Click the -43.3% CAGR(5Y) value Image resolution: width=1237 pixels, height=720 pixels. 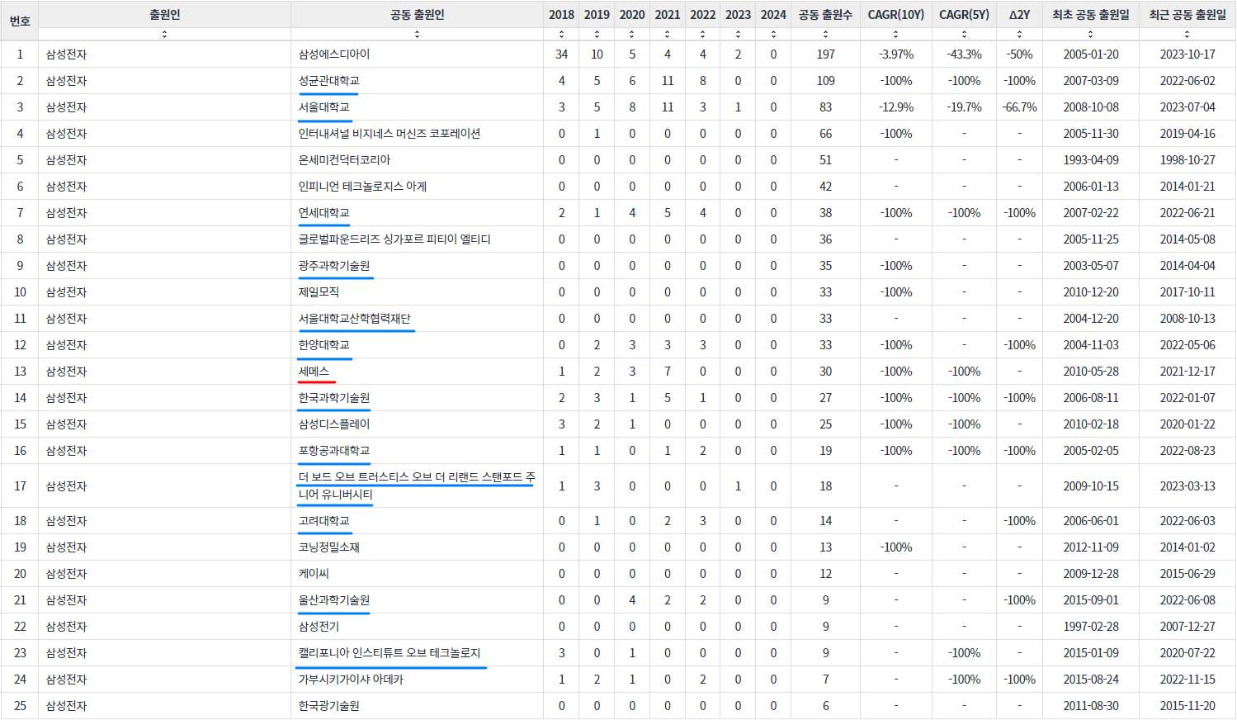(964, 54)
